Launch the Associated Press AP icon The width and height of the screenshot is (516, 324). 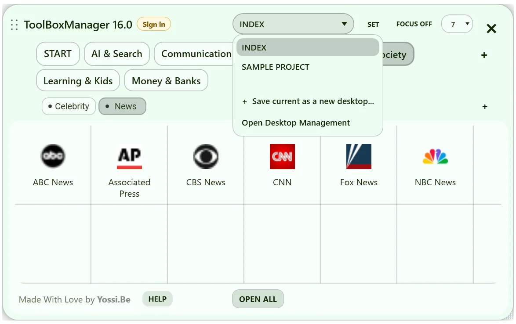point(129,156)
